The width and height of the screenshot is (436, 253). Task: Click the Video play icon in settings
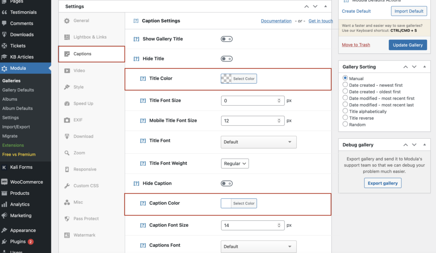click(x=67, y=70)
